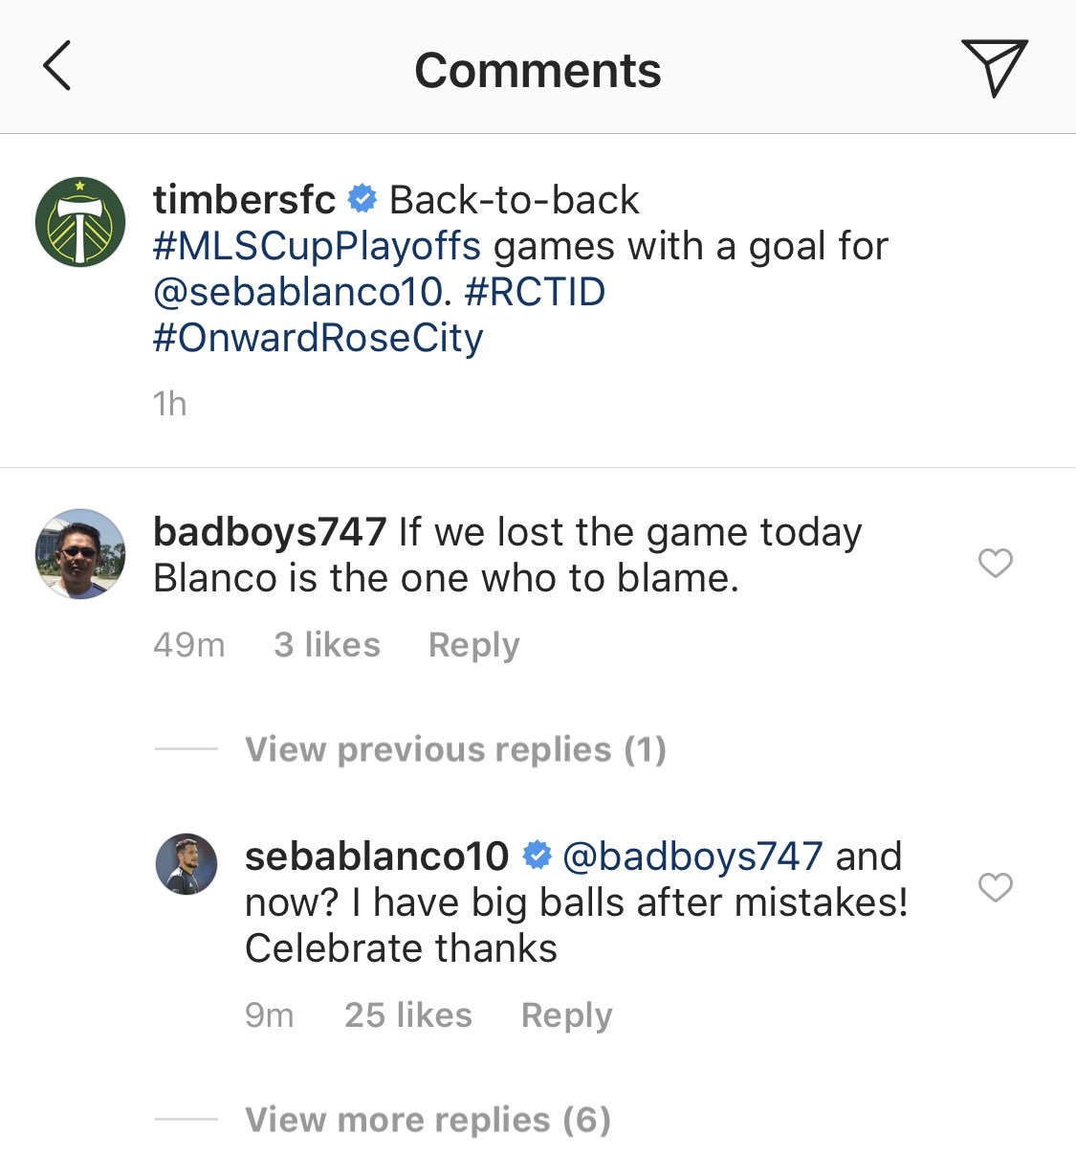Open sebablanco10's small profile avatar
This screenshot has width=1076, height=1157.
pyautogui.click(x=187, y=864)
